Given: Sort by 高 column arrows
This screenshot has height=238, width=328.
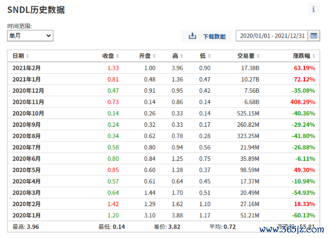Looking at the screenshot, I should [x=182, y=56].
